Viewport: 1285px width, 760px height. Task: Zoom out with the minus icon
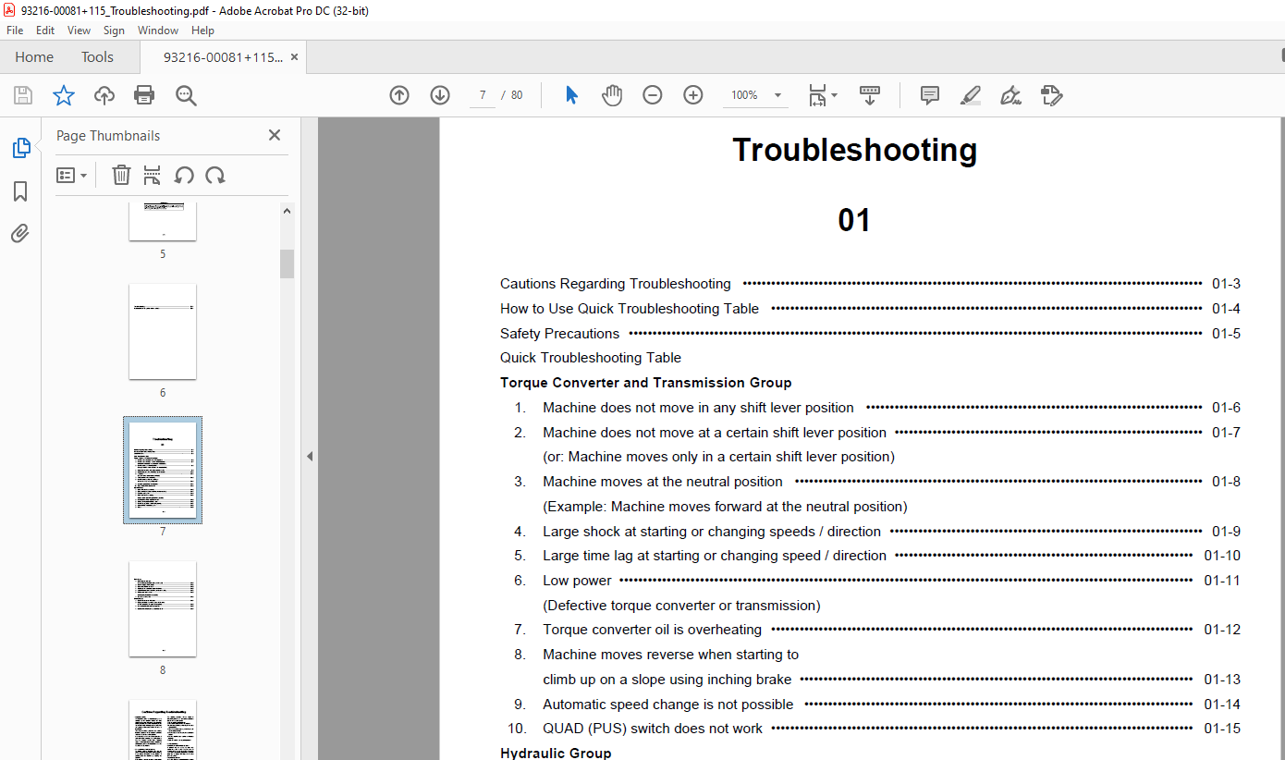[x=653, y=95]
